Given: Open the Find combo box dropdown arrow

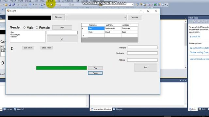Looking at the screenshot, I should click(133, 5).
